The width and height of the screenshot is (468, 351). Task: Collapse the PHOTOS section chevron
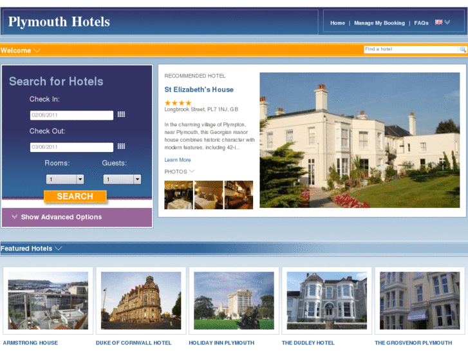192,171
